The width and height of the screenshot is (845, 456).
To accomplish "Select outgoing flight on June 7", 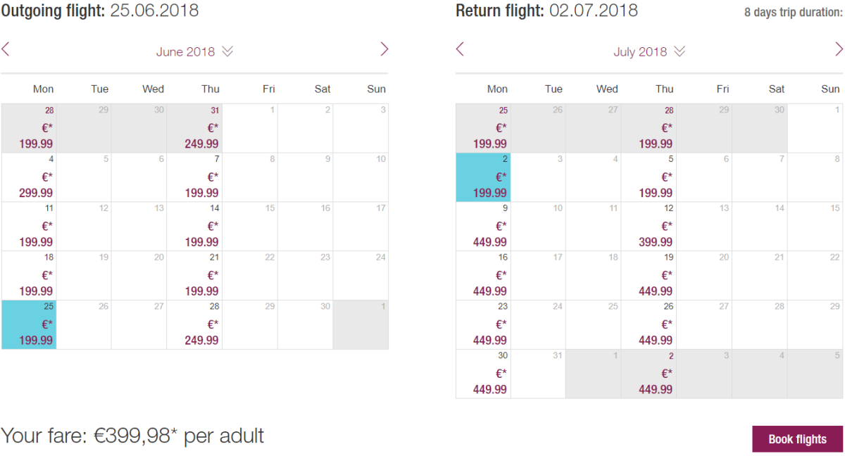I will pos(195,178).
